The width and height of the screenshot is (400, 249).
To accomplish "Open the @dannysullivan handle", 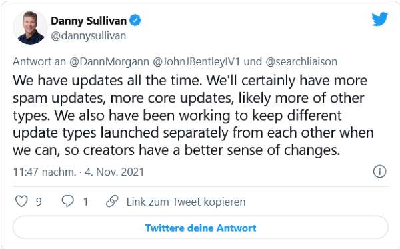I will click(x=88, y=36).
